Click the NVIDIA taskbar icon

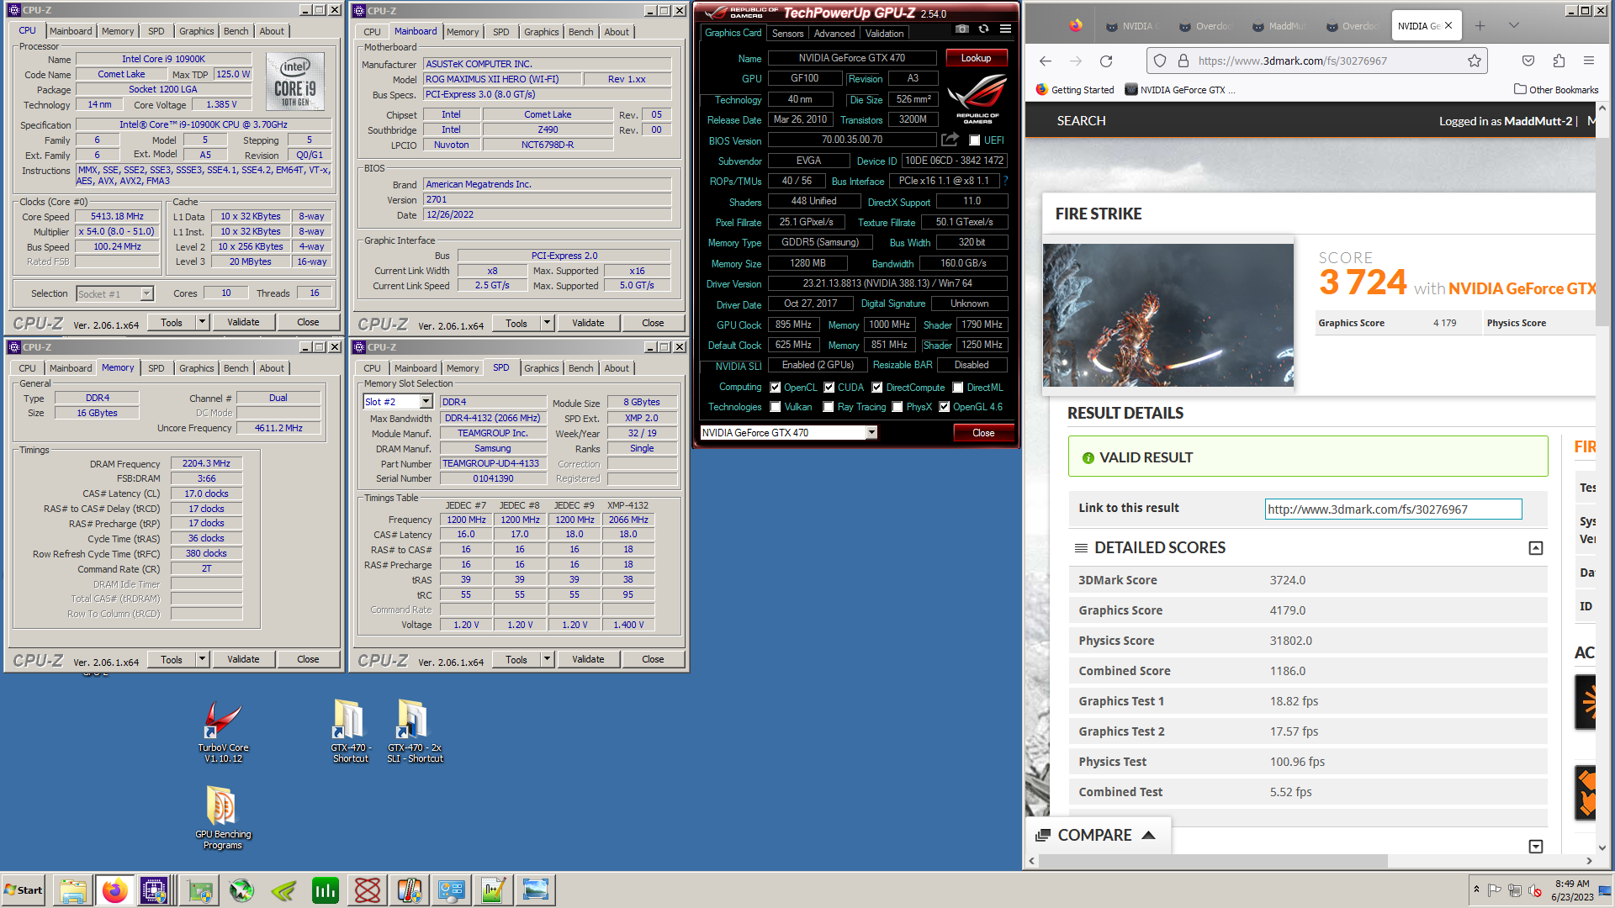tap(283, 890)
